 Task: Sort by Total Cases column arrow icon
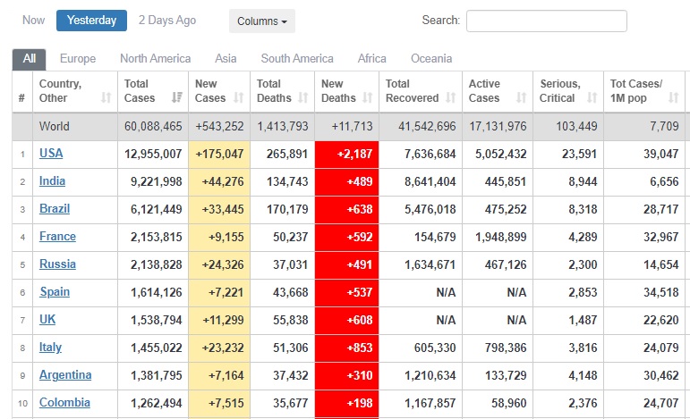tap(176, 97)
